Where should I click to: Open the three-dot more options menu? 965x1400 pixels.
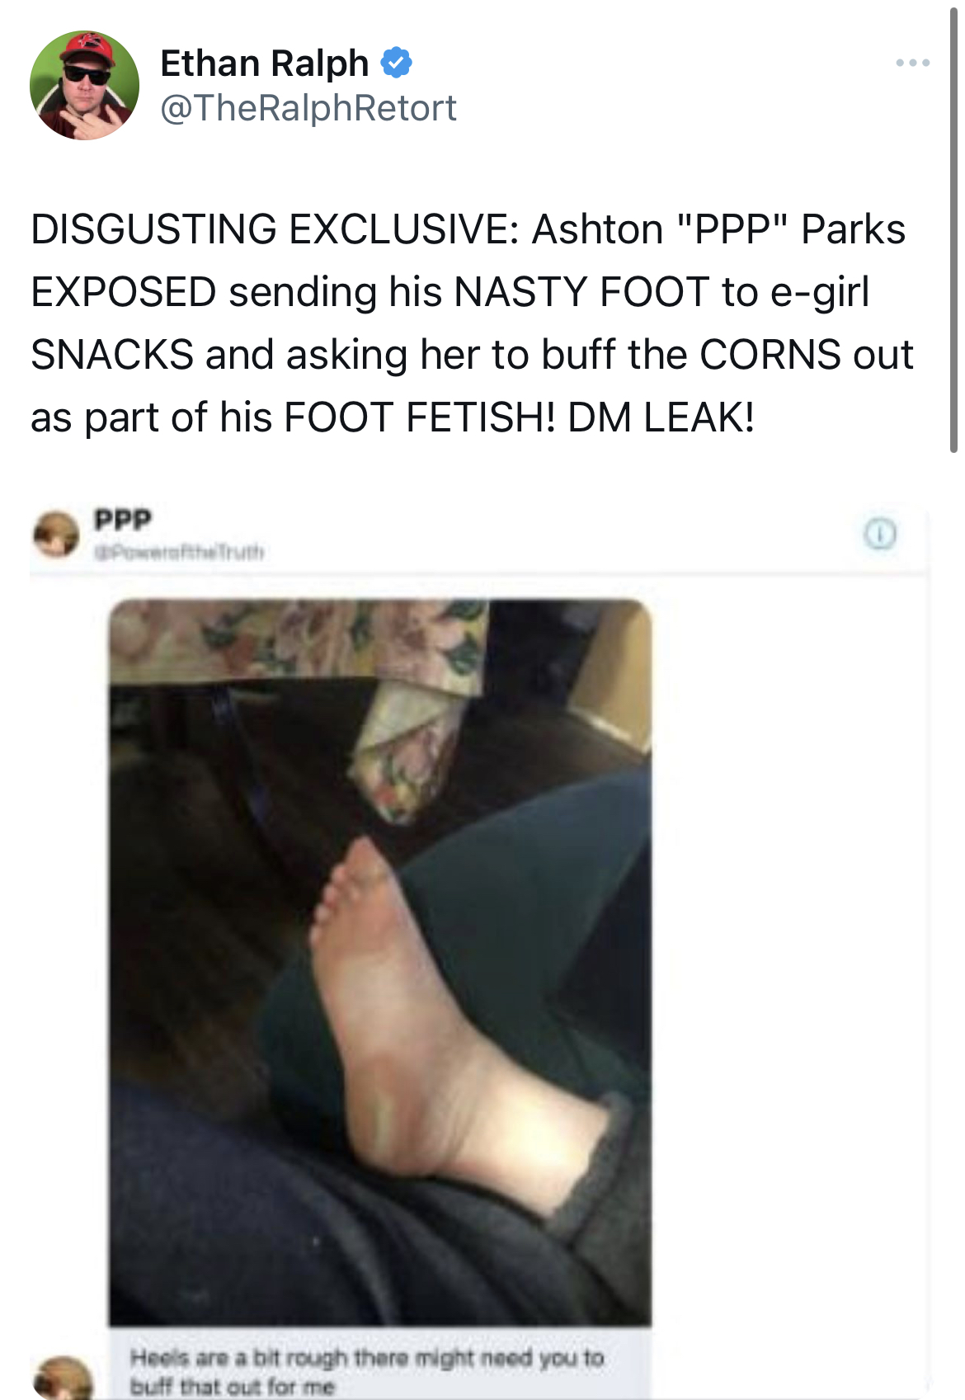pyautogui.click(x=913, y=63)
